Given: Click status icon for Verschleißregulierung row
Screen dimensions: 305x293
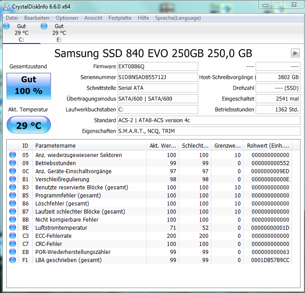Looking at the screenshot, I should 13,179.
